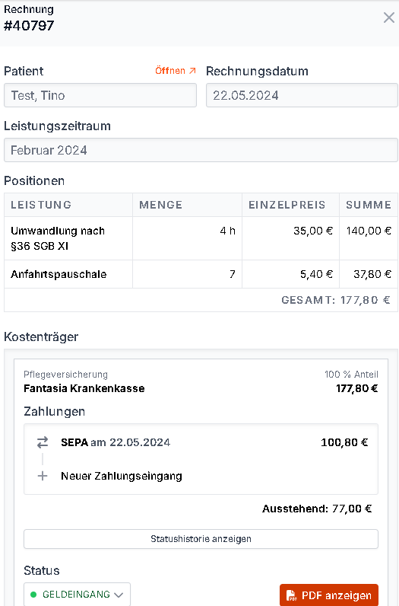Click the Fantasia Krankenkasse name

(x=84, y=388)
